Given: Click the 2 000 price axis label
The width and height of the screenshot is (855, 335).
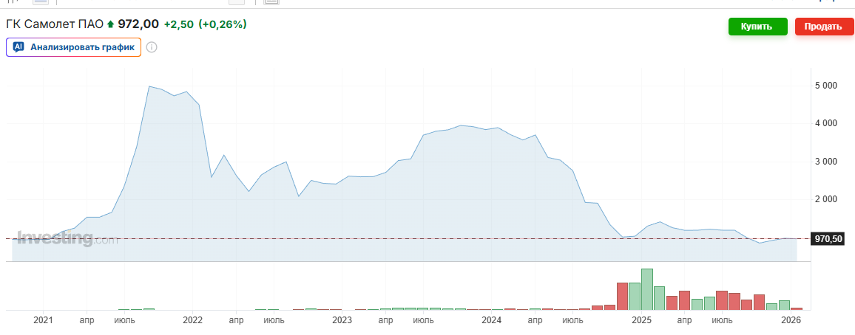Looking at the screenshot, I should point(826,199).
